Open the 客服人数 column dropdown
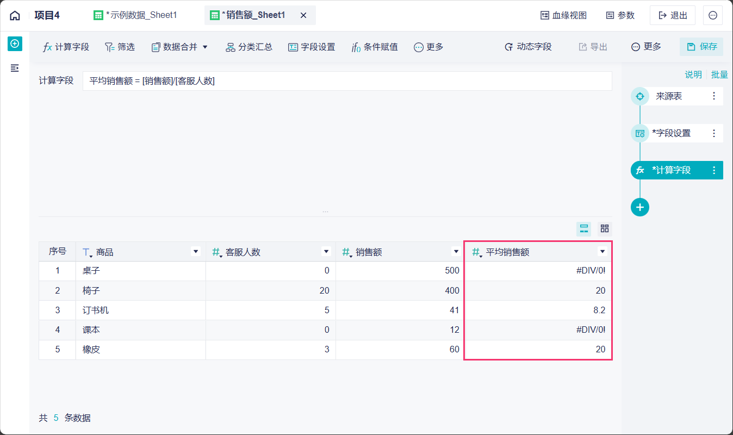This screenshot has width=733, height=435. pyautogui.click(x=326, y=251)
